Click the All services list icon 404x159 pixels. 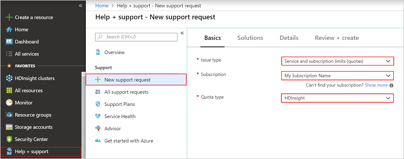9,54
